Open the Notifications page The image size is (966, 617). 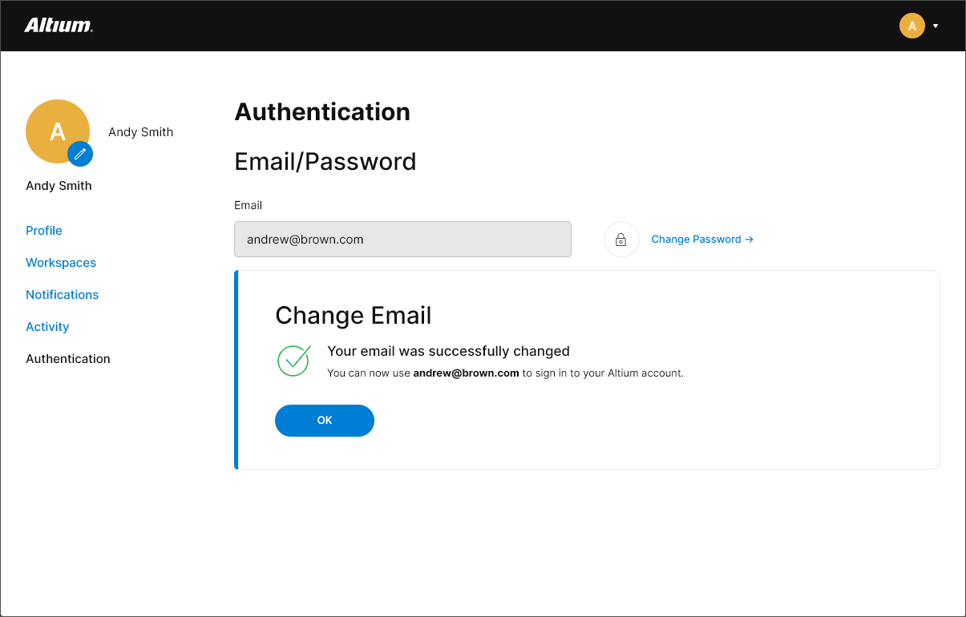pos(63,295)
